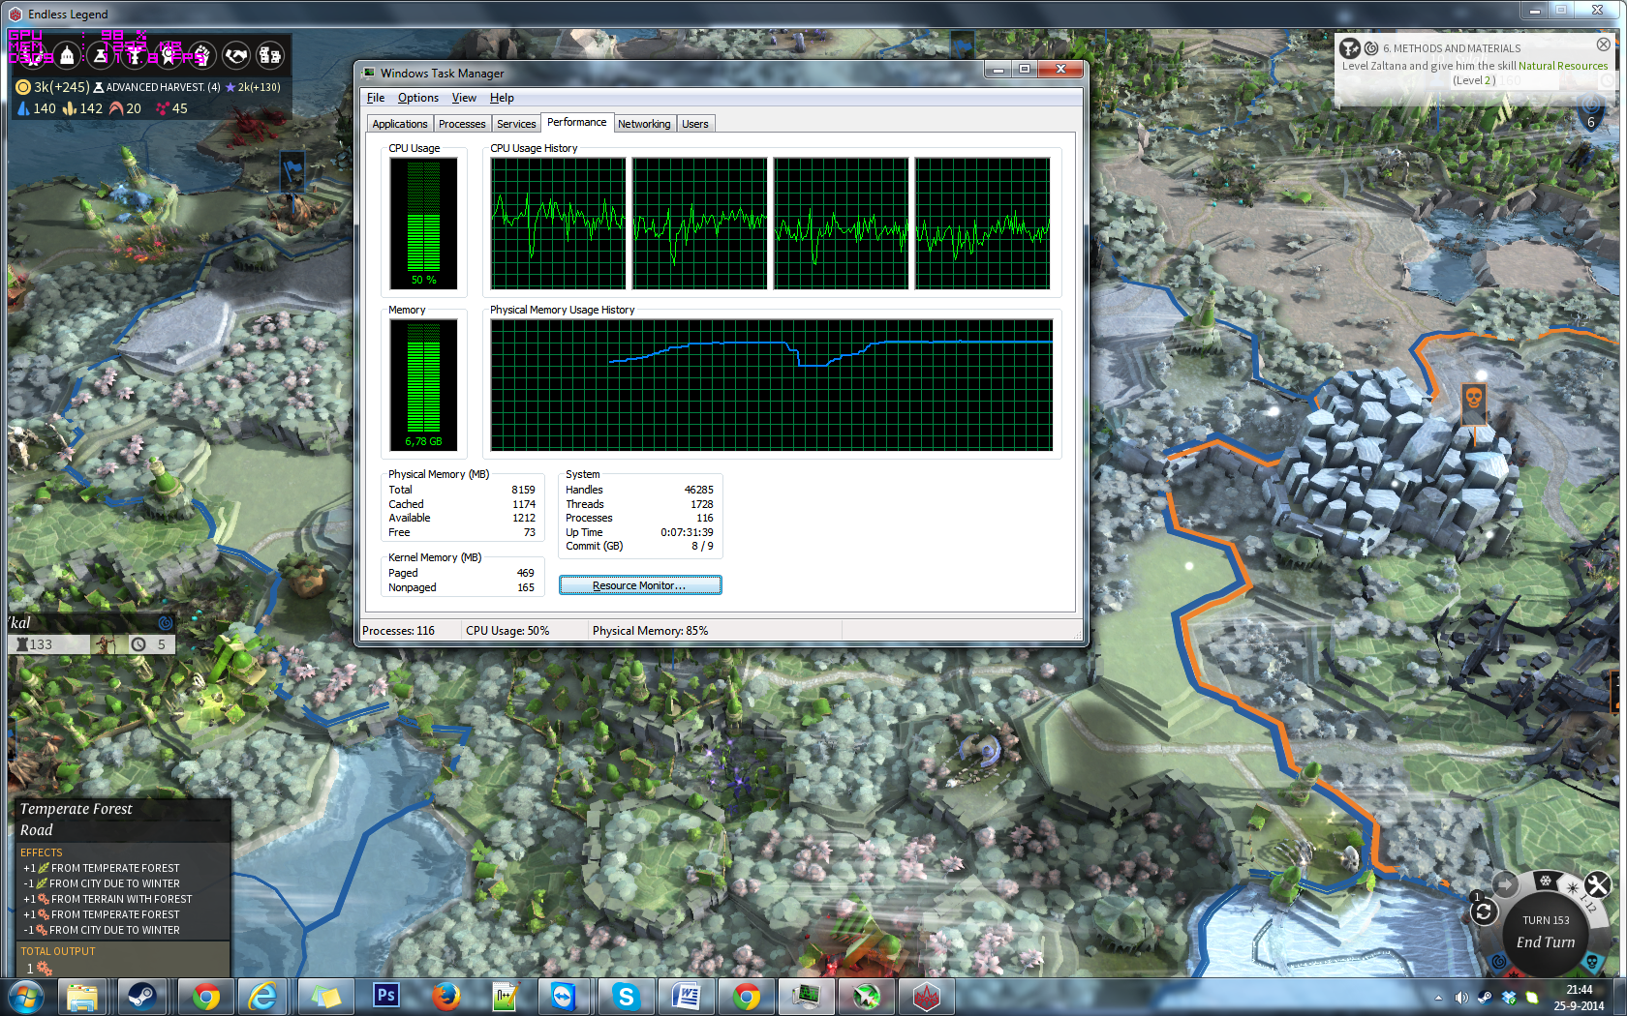Image resolution: width=1627 pixels, height=1016 pixels.
Task: Click the orange skull map marker
Action: tap(1473, 399)
